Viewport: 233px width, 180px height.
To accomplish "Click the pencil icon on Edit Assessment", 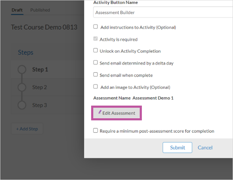I will click(100, 112).
